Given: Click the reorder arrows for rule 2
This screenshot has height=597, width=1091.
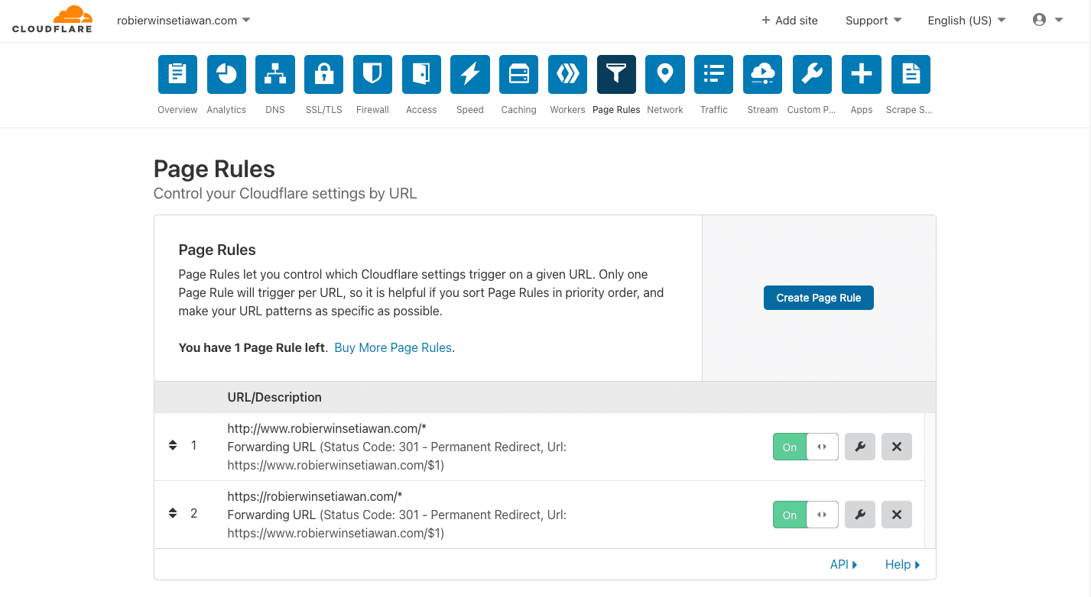Looking at the screenshot, I should click(x=173, y=513).
